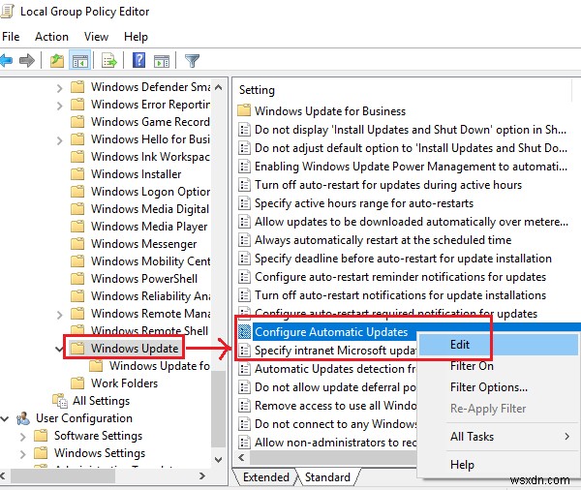Collapse the User Configuration node
This screenshot has height=490, width=581.
pyautogui.click(x=5, y=419)
